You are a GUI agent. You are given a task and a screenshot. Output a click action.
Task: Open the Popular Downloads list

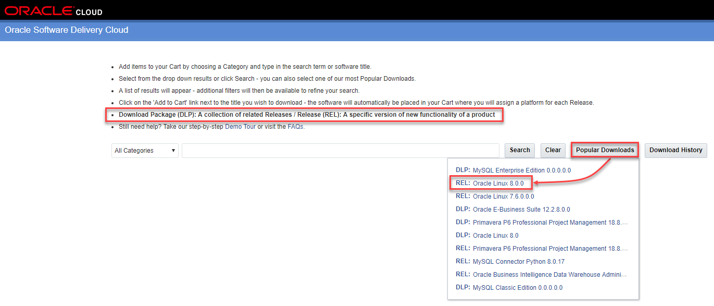pyautogui.click(x=605, y=150)
